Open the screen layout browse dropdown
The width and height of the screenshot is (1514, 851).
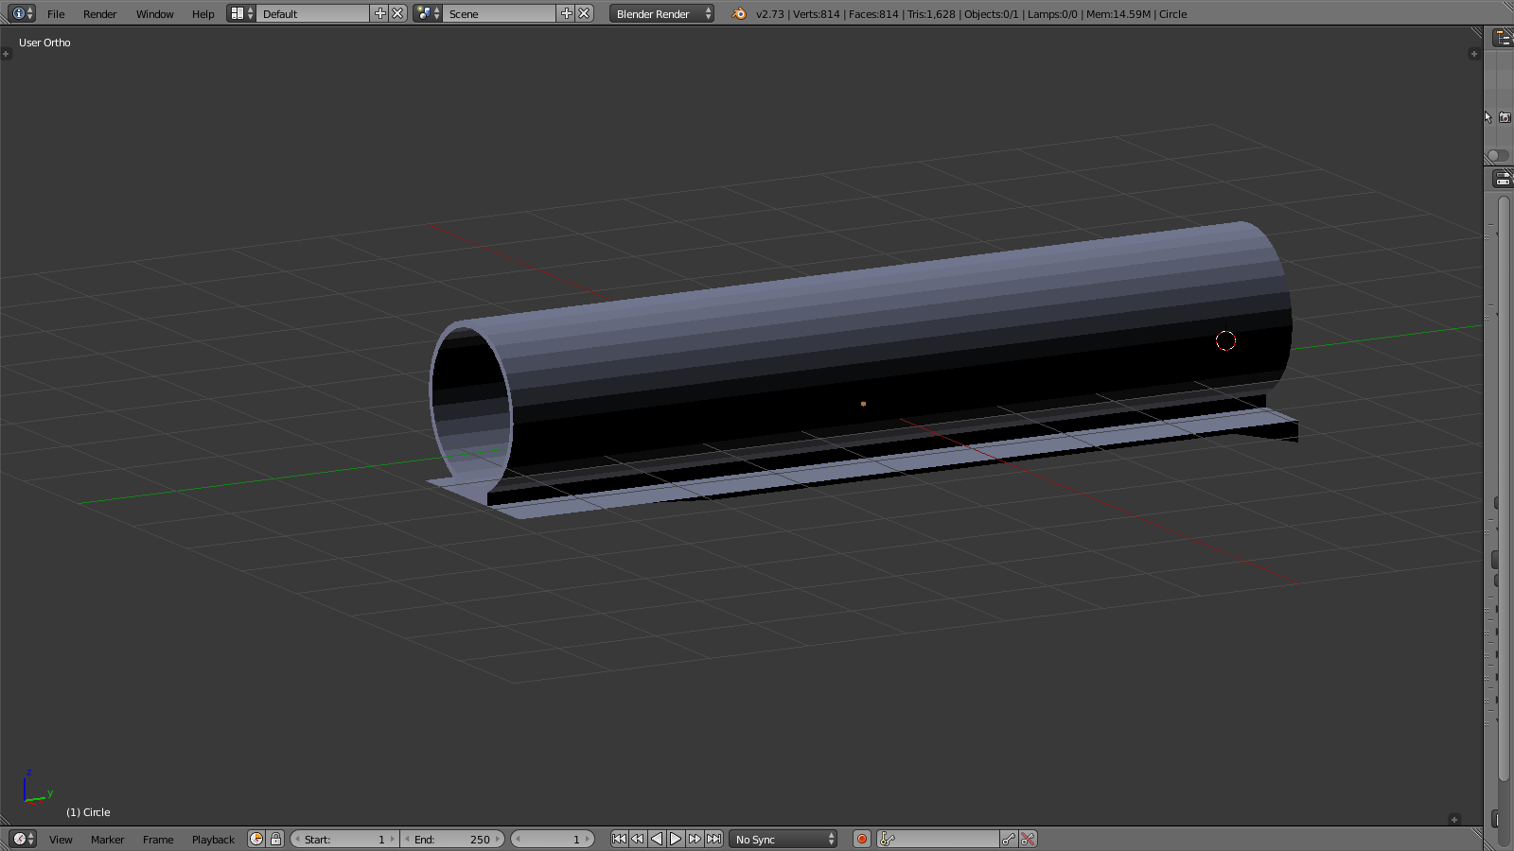[x=241, y=13]
